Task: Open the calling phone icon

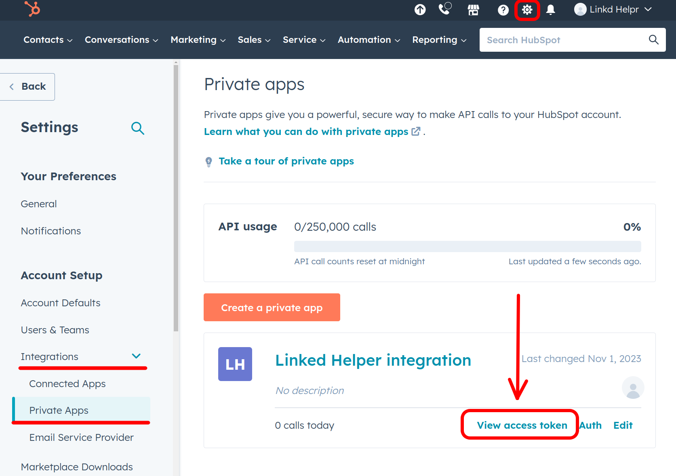Action: coord(445,9)
